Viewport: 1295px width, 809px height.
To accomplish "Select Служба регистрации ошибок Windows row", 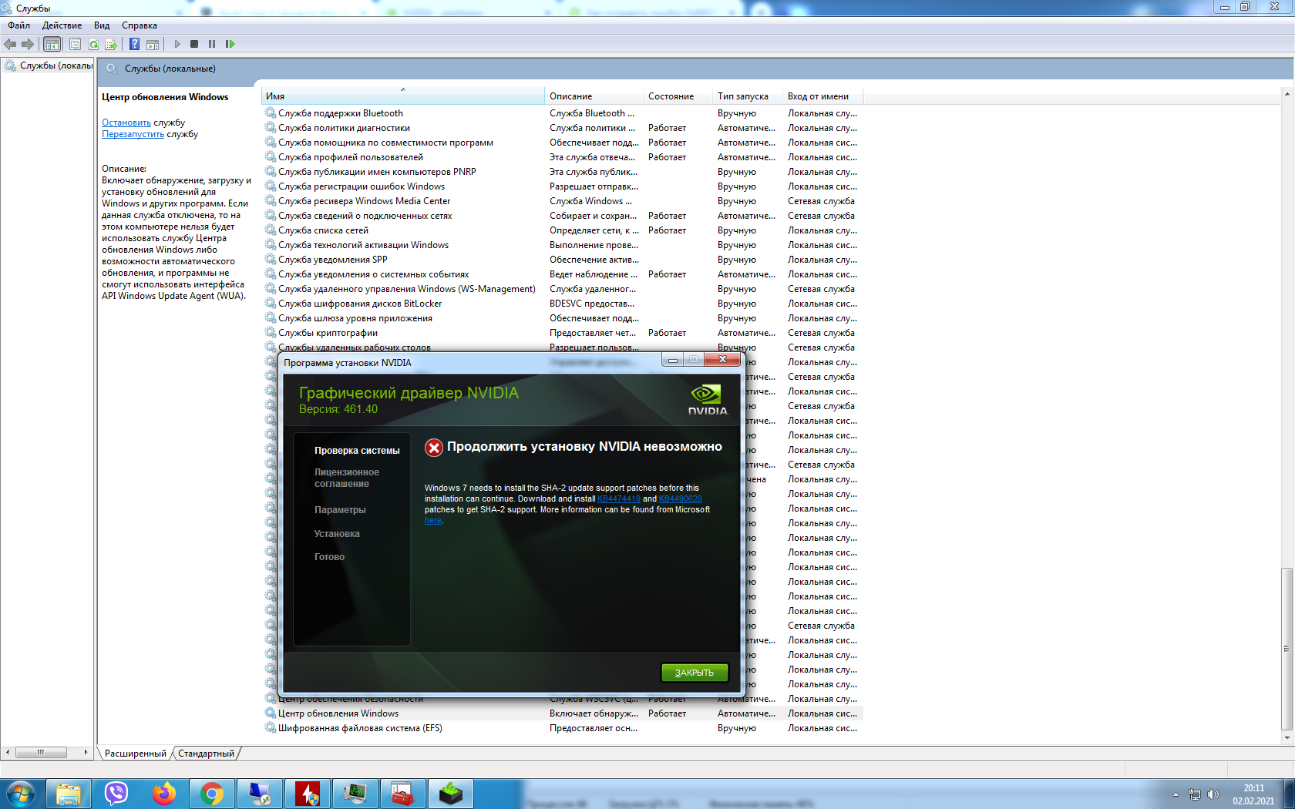I will point(563,186).
